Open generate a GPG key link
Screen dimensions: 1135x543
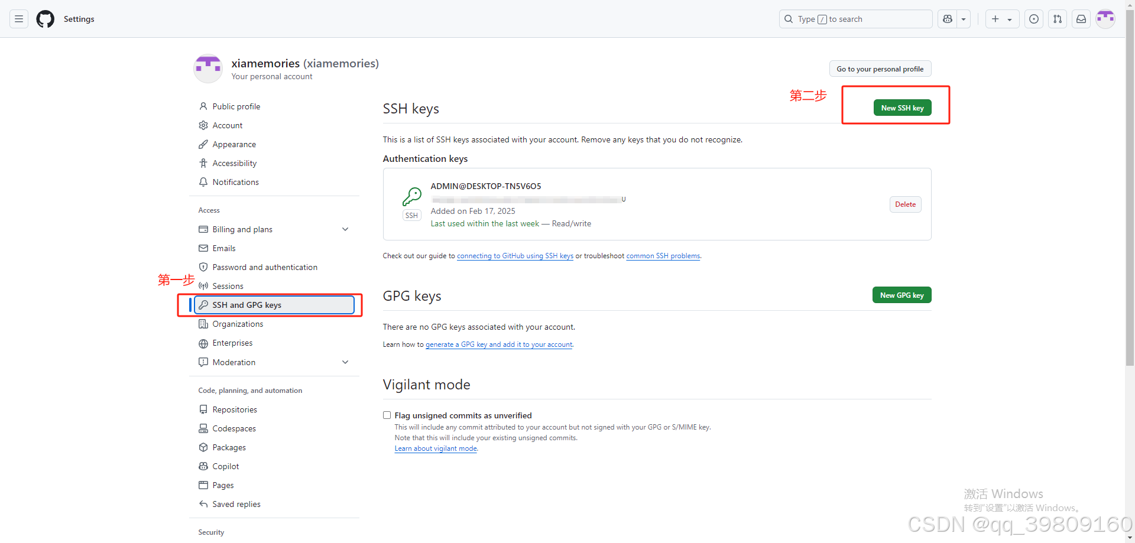click(499, 344)
